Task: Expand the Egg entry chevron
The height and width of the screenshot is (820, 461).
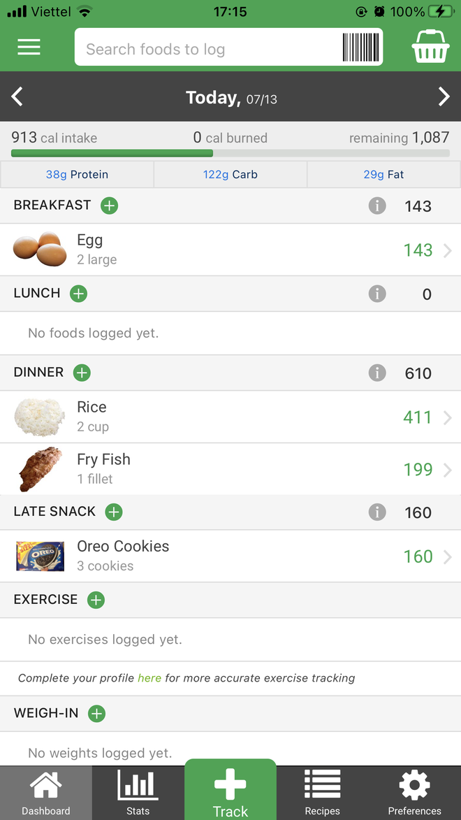Action: tap(448, 250)
